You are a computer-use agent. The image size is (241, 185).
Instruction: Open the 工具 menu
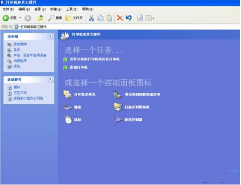[72, 9]
